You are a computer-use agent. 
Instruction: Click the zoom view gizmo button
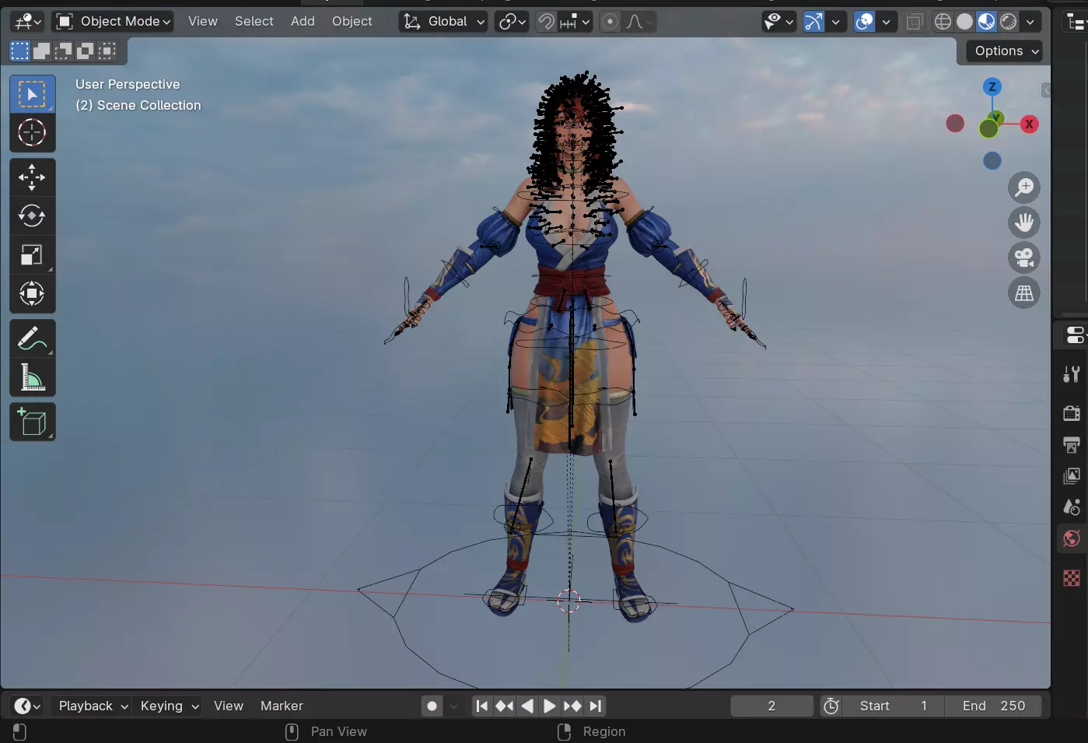click(x=1024, y=188)
